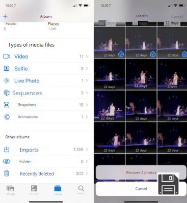Expand the Animations row chevron

point(87,117)
